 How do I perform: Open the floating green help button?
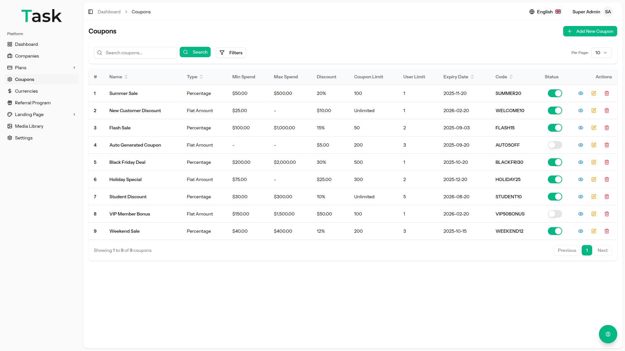coord(608,334)
